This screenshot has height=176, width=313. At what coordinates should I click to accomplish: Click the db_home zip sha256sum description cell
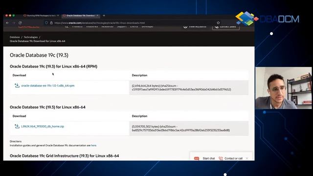189,128
